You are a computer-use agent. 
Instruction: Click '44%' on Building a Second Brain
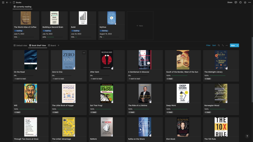pos(44,37)
